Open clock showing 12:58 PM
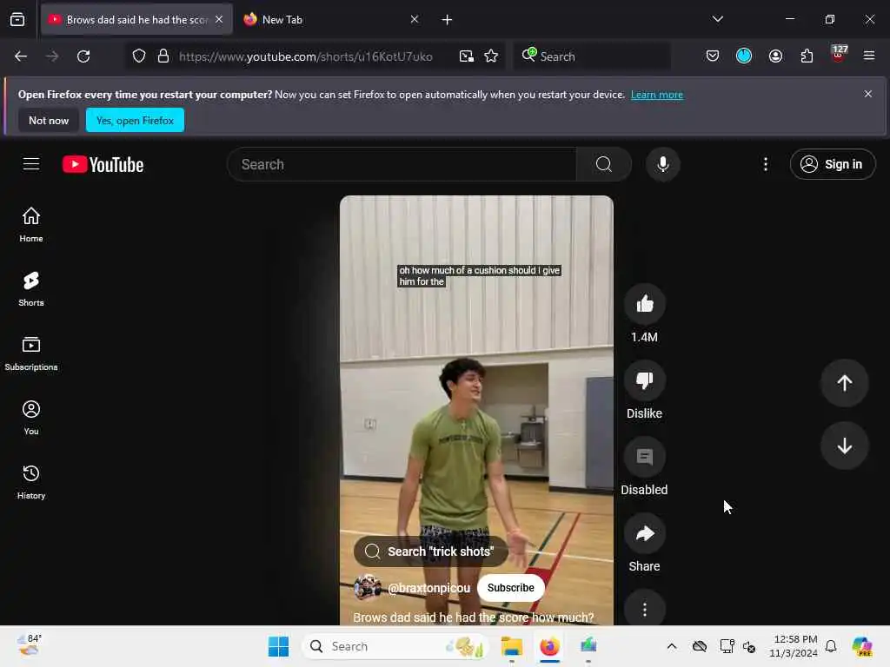Screen dimensions: 890x667 coord(793,646)
